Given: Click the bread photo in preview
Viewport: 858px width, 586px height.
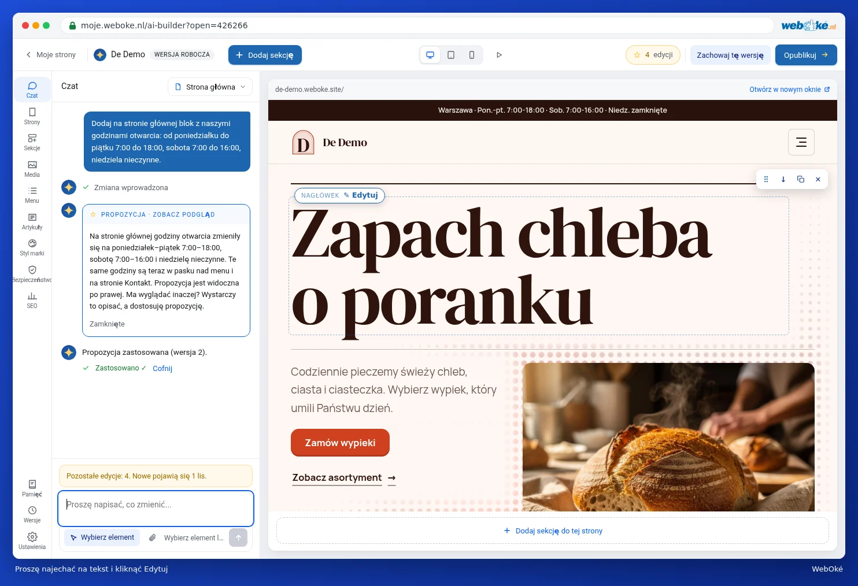Looking at the screenshot, I should point(668,437).
